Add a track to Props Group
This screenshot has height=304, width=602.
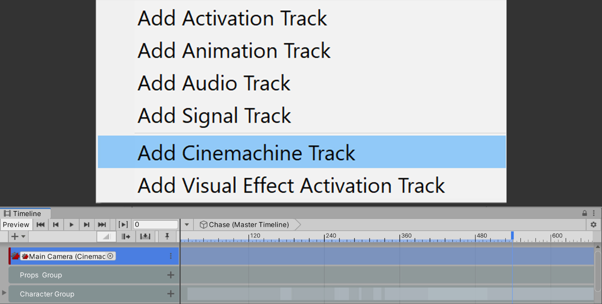click(171, 275)
